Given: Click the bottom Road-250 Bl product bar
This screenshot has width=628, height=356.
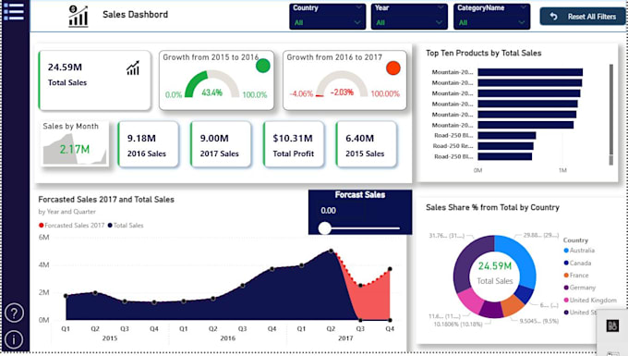Looking at the screenshot, I should click(504, 156).
